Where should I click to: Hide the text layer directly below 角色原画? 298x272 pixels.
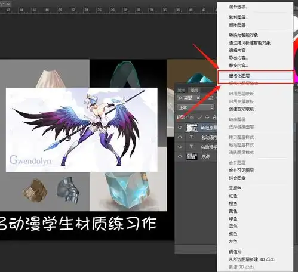(x=180, y=137)
